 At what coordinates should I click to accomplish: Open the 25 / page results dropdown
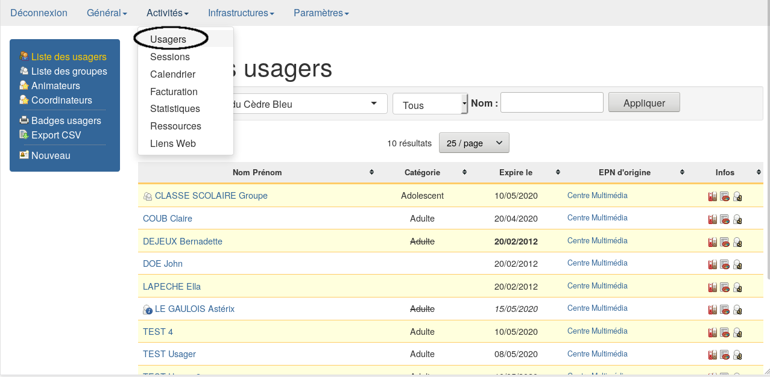pyautogui.click(x=474, y=143)
